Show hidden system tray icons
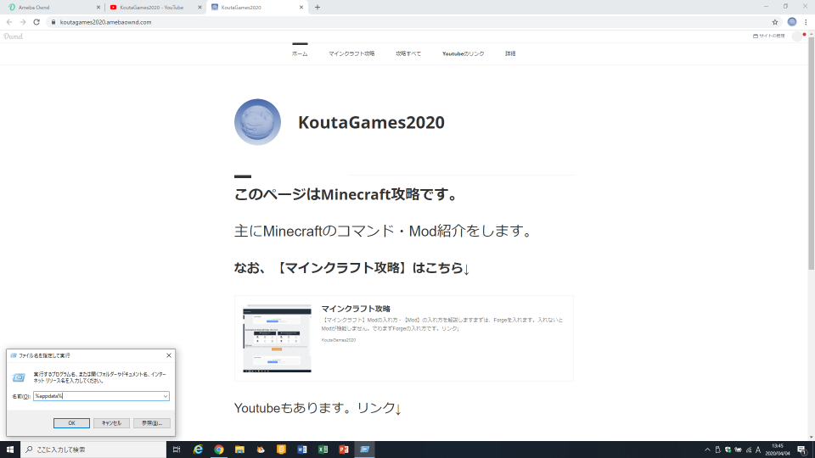Screen dimensions: 815x458 [707, 450]
